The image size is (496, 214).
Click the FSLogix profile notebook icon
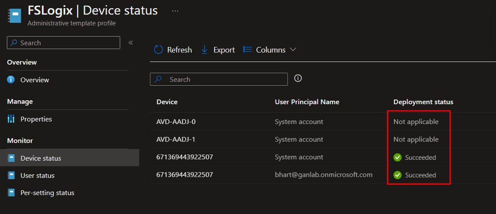(15, 15)
